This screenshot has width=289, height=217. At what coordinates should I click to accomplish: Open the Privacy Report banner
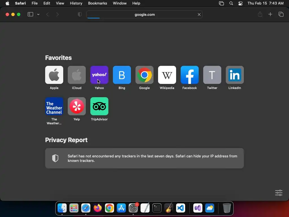click(144, 158)
